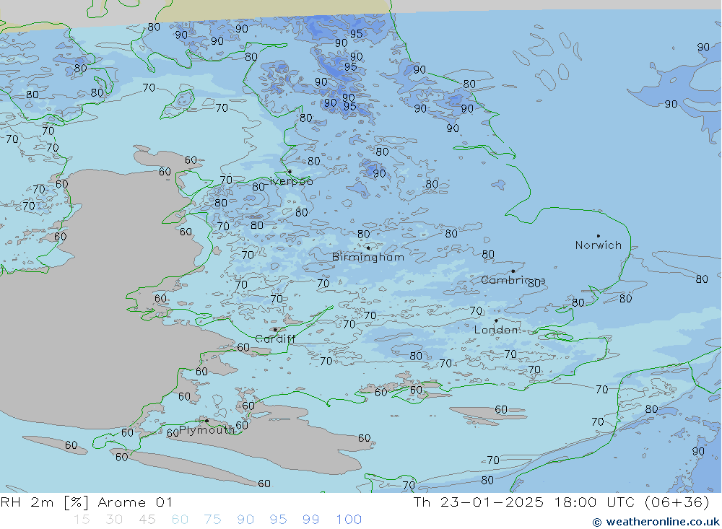The image size is (722, 529).
Task: Click the Cambridge city label
Action: coord(513,281)
